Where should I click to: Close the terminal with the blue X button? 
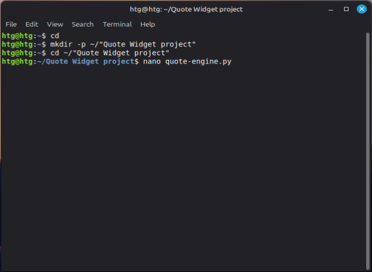click(x=362, y=9)
